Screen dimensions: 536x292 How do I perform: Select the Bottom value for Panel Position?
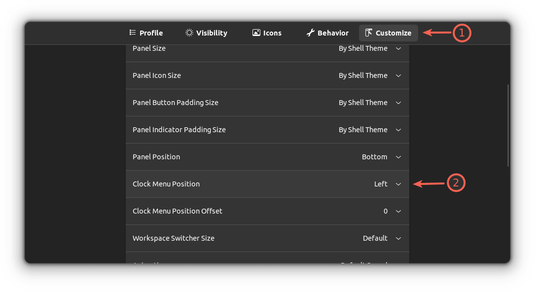(374, 157)
